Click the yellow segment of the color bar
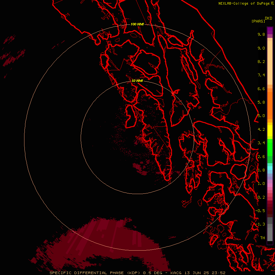This screenshot has height=275, width=275. 270,131
